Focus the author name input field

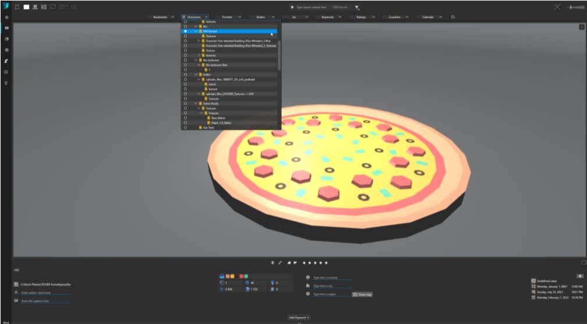[x=45, y=293]
